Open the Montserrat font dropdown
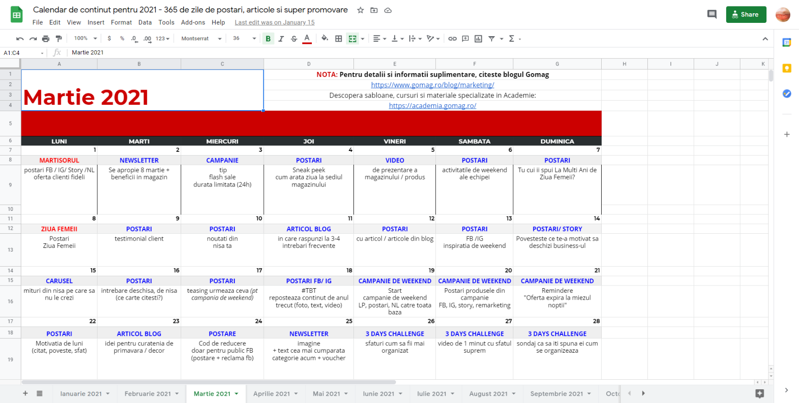The width and height of the screenshot is (799, 403). [201, 39]
